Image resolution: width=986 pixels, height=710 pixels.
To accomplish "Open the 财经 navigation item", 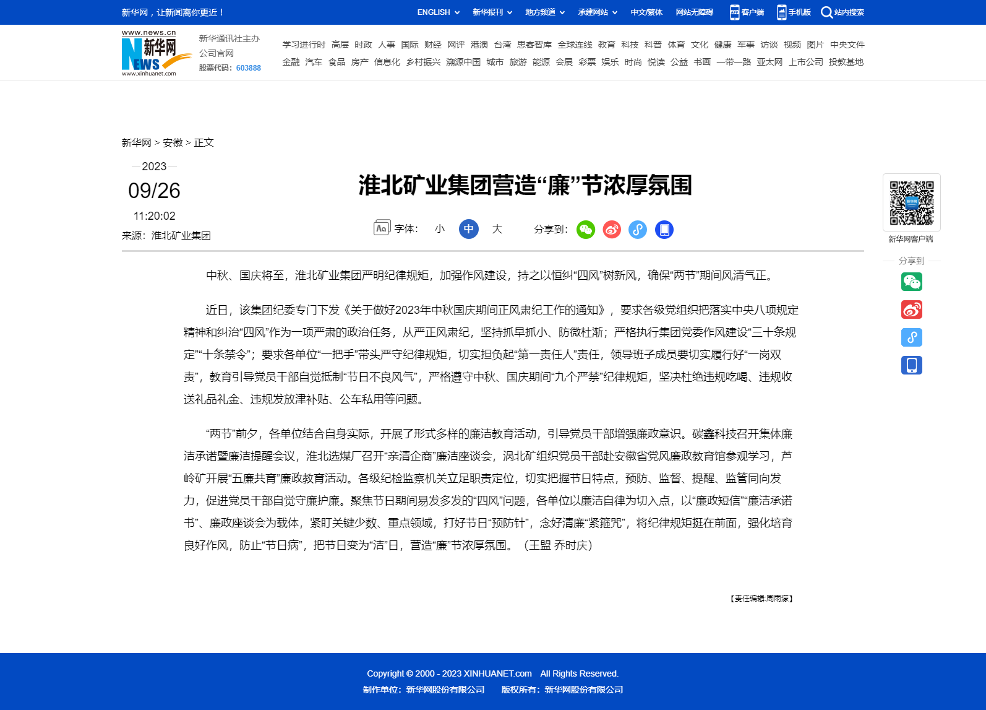I will [432, 45].
